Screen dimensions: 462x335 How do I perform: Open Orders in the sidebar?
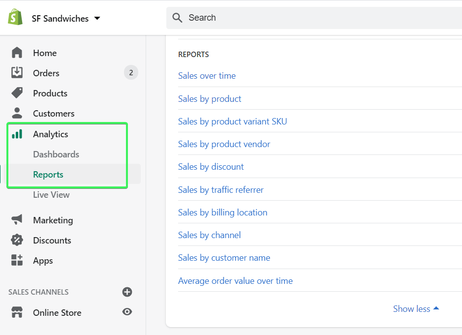point(46,73)
